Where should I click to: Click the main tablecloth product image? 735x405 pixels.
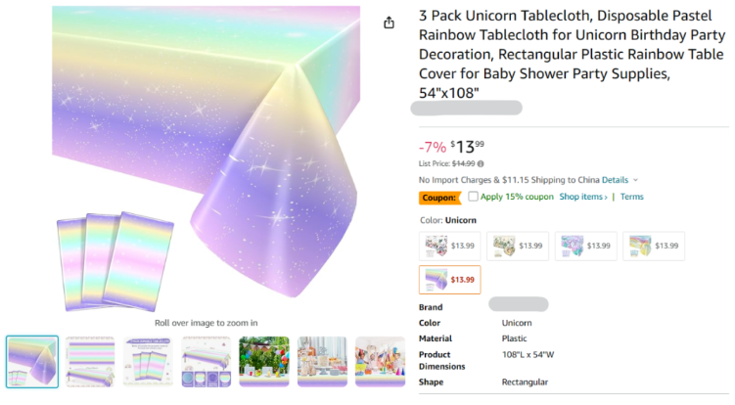206,157
